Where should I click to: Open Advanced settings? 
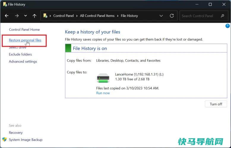23,61
